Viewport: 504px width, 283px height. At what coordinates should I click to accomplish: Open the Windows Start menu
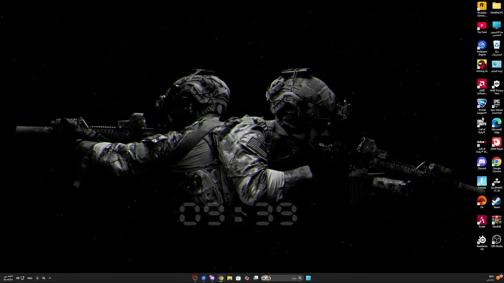tap(308, 278)
